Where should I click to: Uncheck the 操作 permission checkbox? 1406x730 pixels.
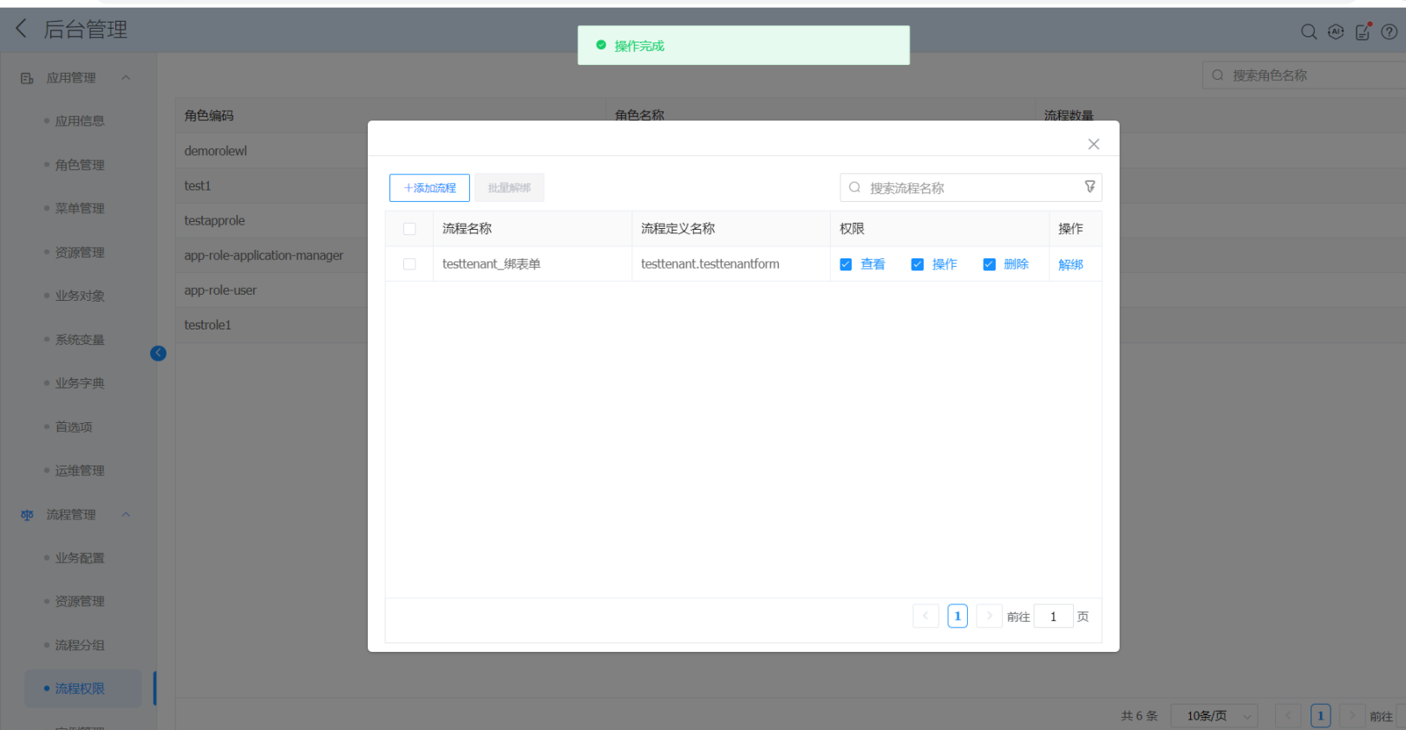(917, 264)
